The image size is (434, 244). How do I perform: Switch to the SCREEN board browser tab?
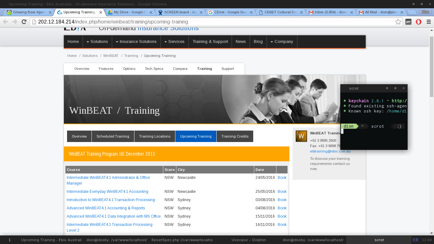pyautogui.click(x=180, y=12)
